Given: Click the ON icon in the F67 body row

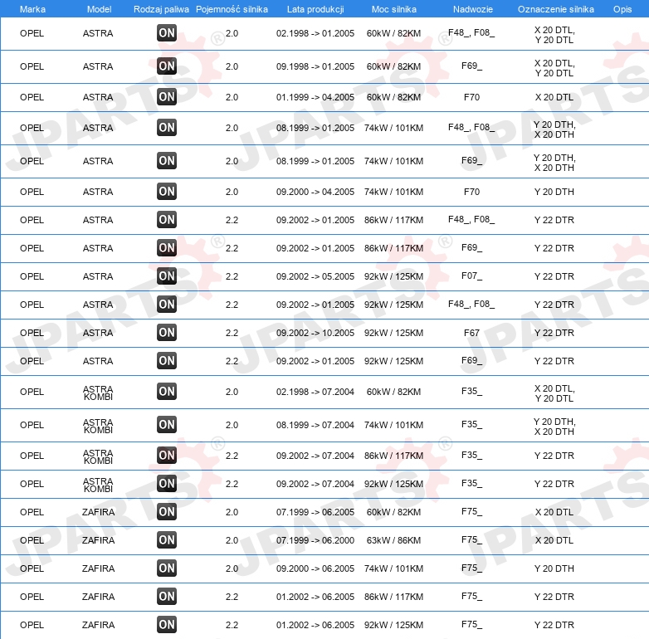Looking at the screenshot, I should click(x=167, y=332).
